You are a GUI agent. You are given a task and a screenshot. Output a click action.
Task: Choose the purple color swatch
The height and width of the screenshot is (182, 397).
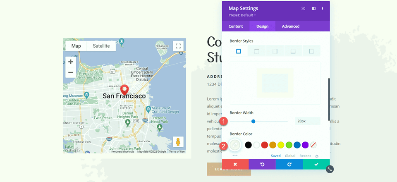tap(305, 145)
